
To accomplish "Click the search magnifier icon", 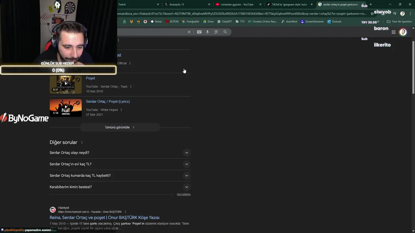I will click(225, 32).
